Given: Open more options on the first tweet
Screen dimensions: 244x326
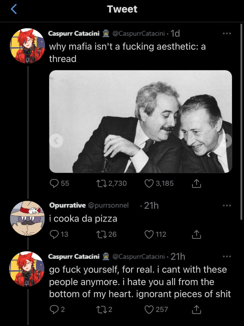Looking at the screenshot, I should coord(226,34).
